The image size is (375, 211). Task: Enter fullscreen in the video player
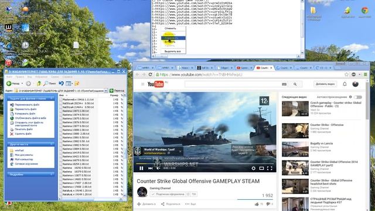pyautogui.click(x=270, y=168)
